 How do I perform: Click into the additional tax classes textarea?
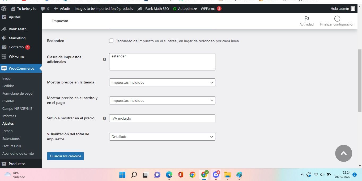pos(162,62)
